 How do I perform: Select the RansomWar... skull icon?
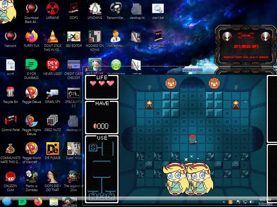click(116, 11)
